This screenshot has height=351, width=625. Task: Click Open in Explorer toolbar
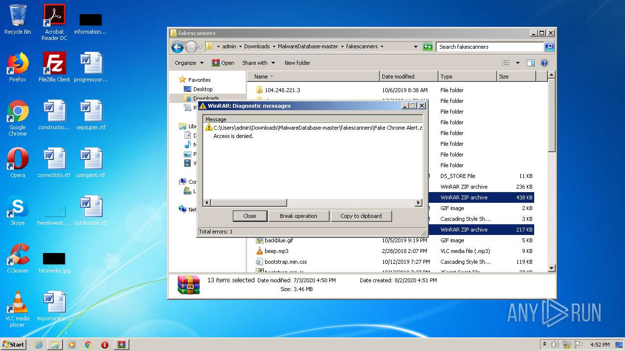[x=223, y=63]
